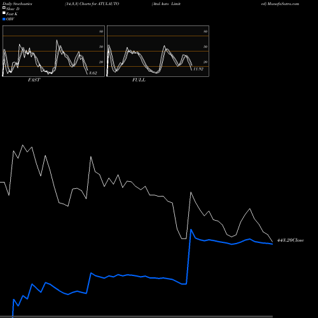Viewport: 318px width, 318px height.
Task: Click the MunafaSutra.com label
Action: 283,4
